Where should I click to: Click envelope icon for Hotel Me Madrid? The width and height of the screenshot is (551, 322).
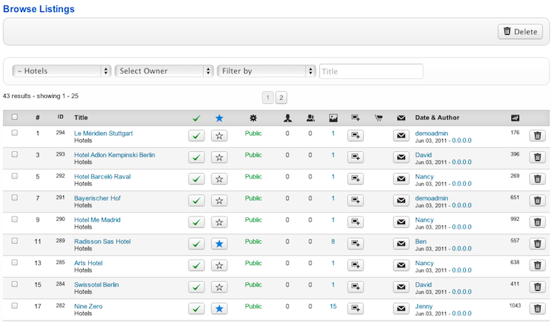coord(401,223)
